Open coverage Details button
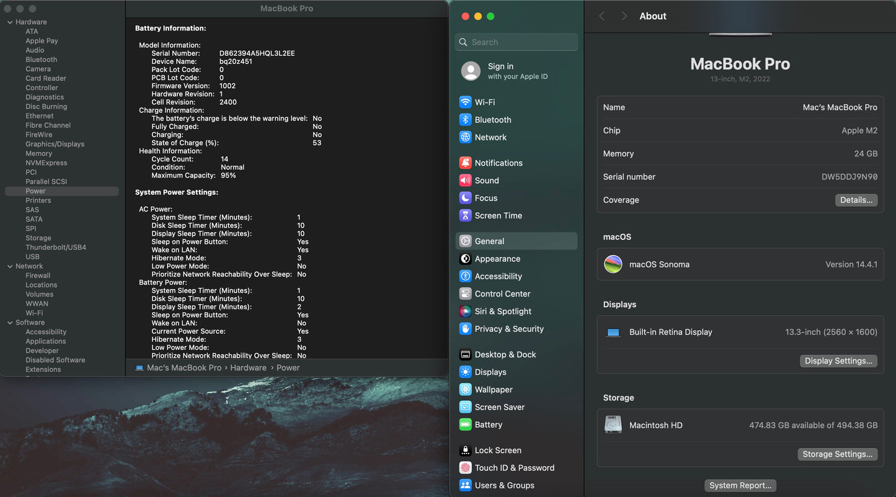The image size is (896, 497). (x=856, y=200)
